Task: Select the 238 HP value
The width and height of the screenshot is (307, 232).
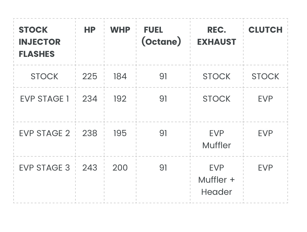Action: 90,133
